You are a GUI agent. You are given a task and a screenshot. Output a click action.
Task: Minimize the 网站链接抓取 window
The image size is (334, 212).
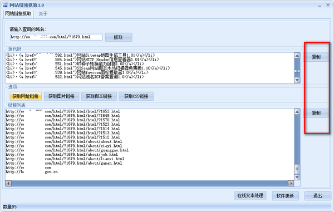[320, 6]
